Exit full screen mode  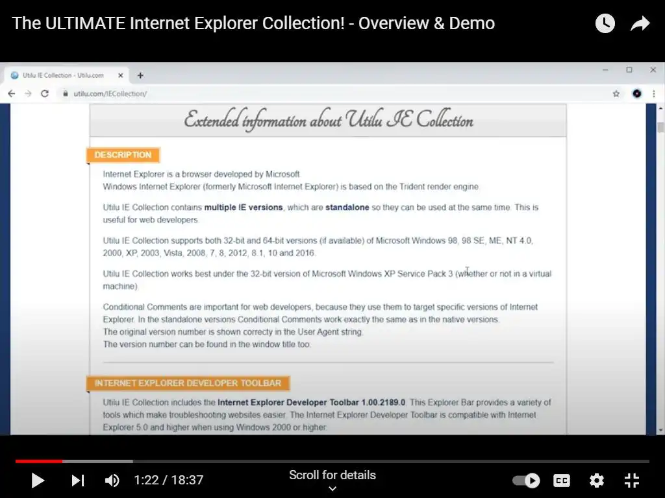[632, 480]
